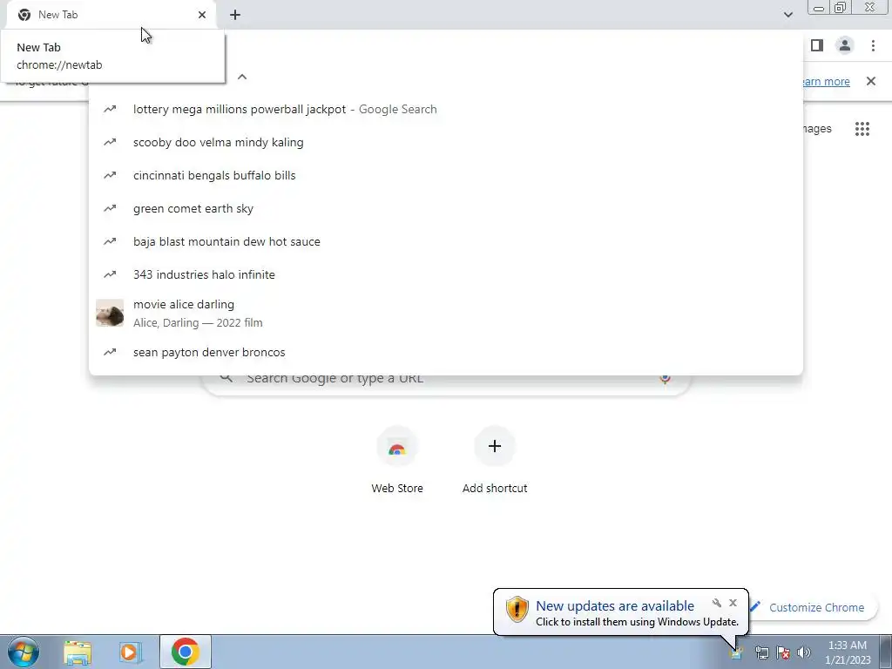Click the Windows Update shield icon
Screen dimensions: 892x669
point(517,609)
